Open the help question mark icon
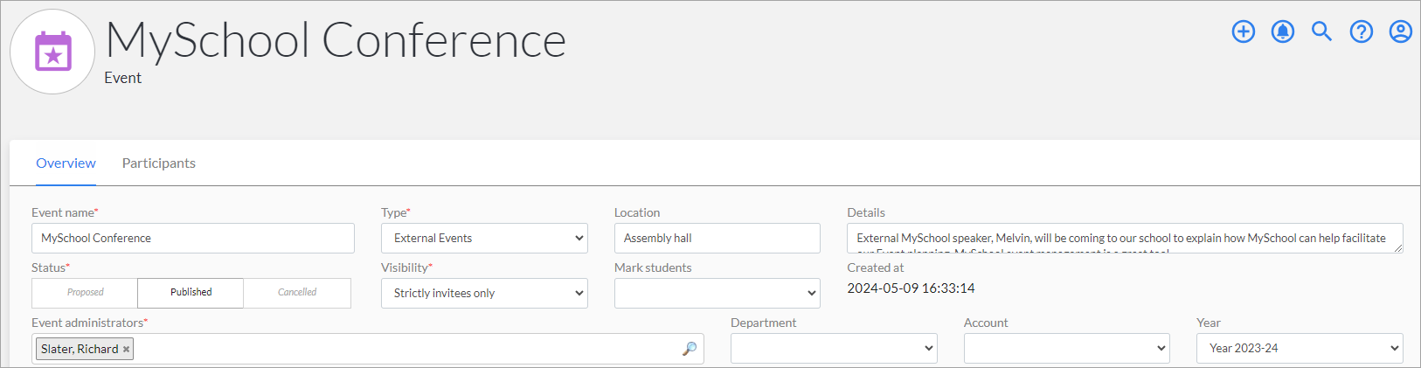 (x=1361, y=31)
